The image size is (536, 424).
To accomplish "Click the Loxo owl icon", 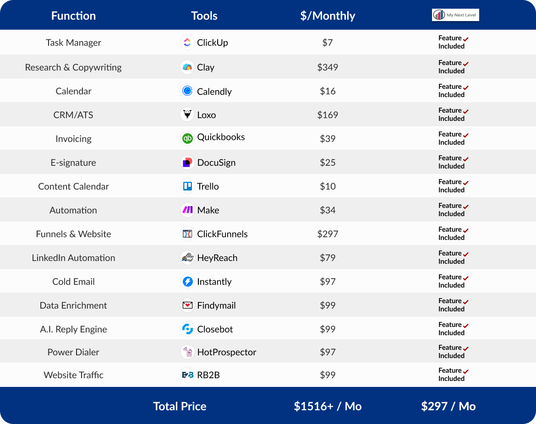I will point(187,114).
